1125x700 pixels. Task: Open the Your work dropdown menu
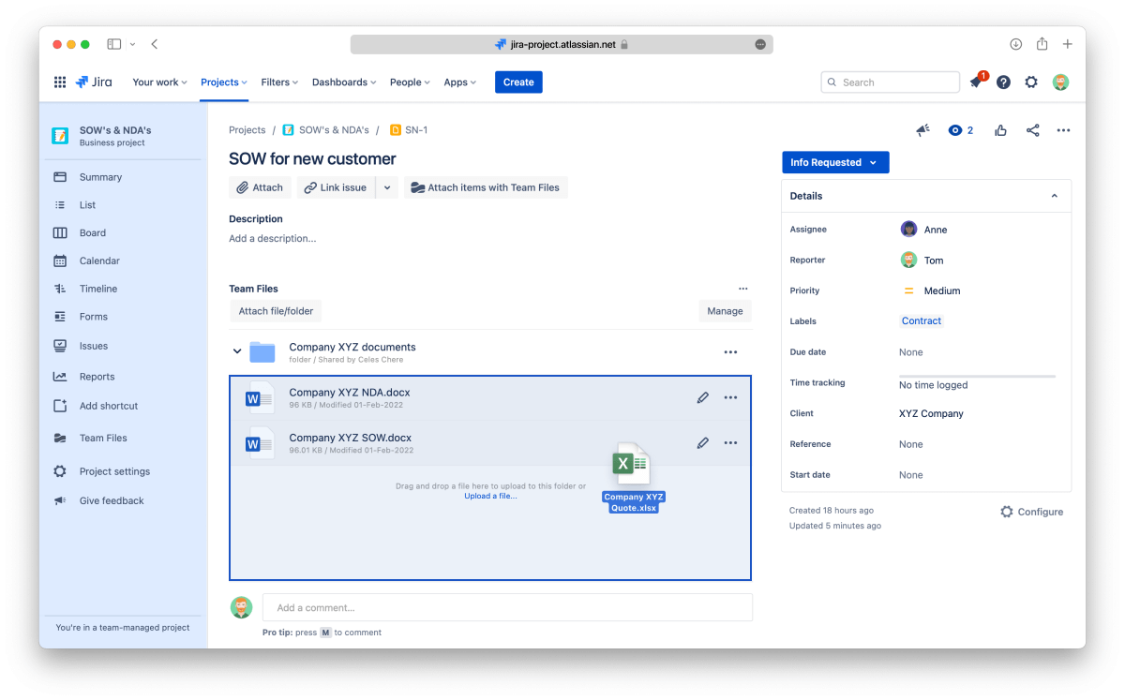click(160, 82)
